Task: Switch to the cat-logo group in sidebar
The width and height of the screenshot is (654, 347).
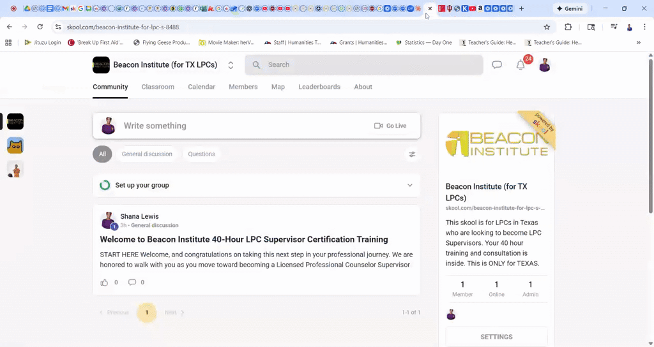Action: (x=15, y=145)
